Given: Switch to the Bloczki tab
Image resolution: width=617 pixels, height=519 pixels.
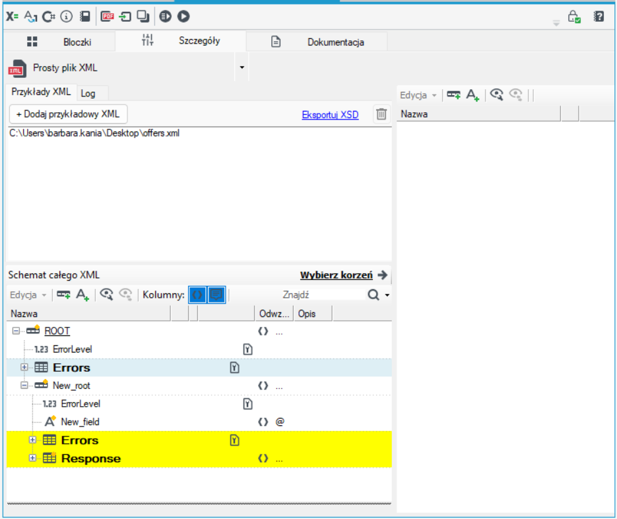Looking at the screenshot, I should [59, 42].
